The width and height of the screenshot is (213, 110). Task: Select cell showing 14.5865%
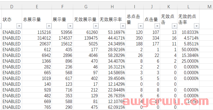[x=112, y=72]
